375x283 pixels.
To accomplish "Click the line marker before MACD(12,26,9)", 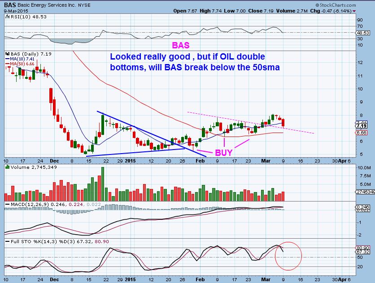I will pos(8,205).
